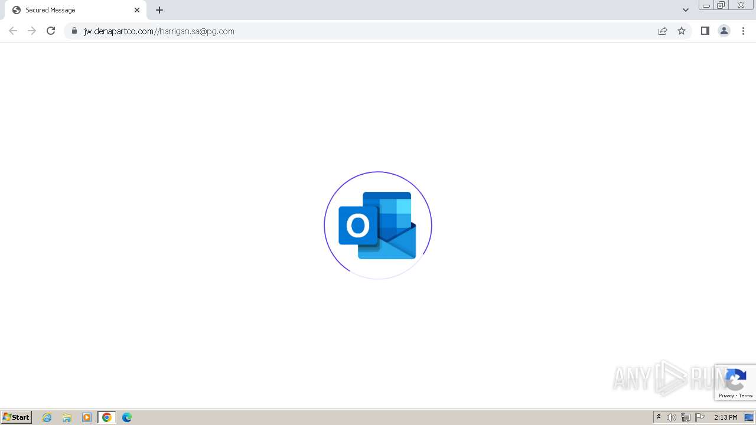Click the show desktop tray icon
Image resolution: width=756 pixels, height=425 pixels.
(749, 417)
